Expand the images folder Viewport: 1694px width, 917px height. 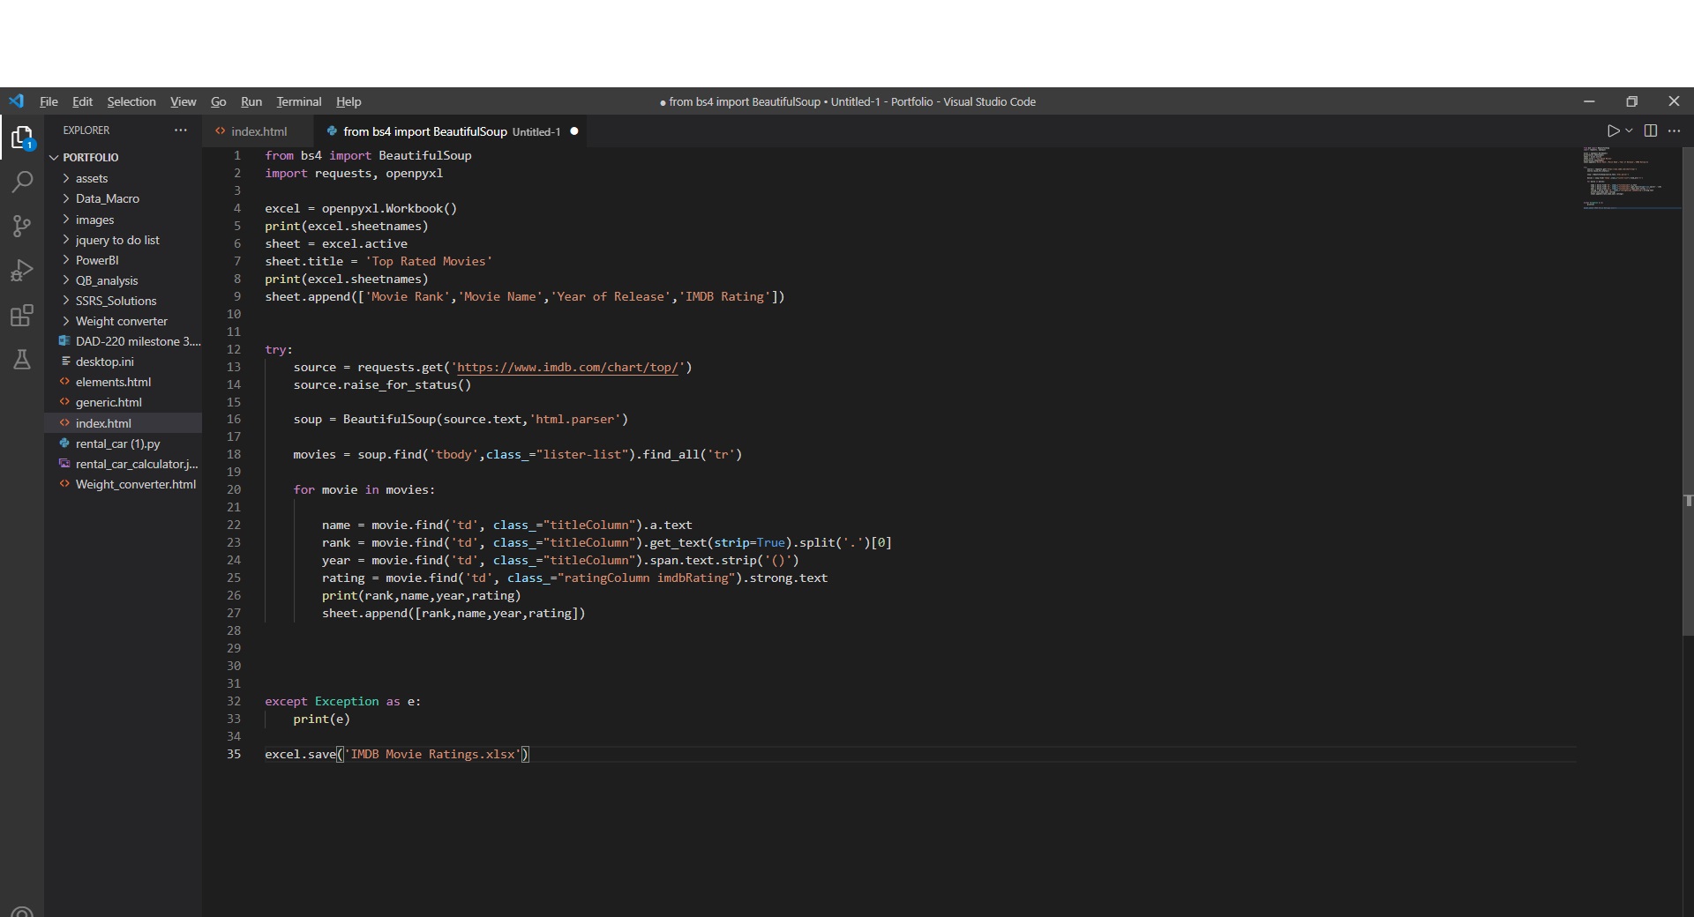(x=124, y=220)
